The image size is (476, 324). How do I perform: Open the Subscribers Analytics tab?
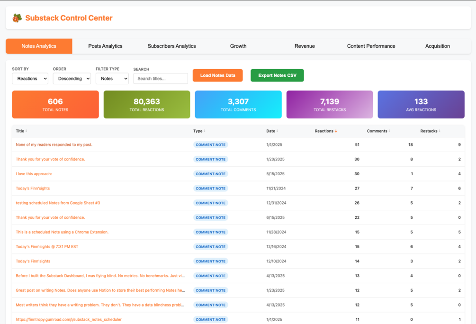[x=172, y=46]
